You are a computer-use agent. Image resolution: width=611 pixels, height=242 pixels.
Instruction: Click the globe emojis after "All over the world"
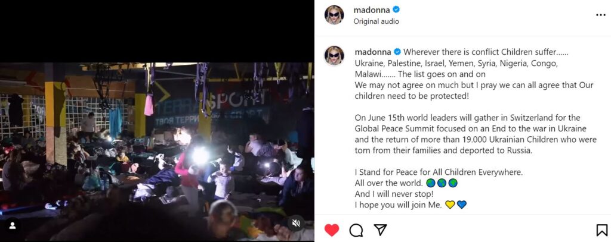pyautogui.click(x=442, y=183)
